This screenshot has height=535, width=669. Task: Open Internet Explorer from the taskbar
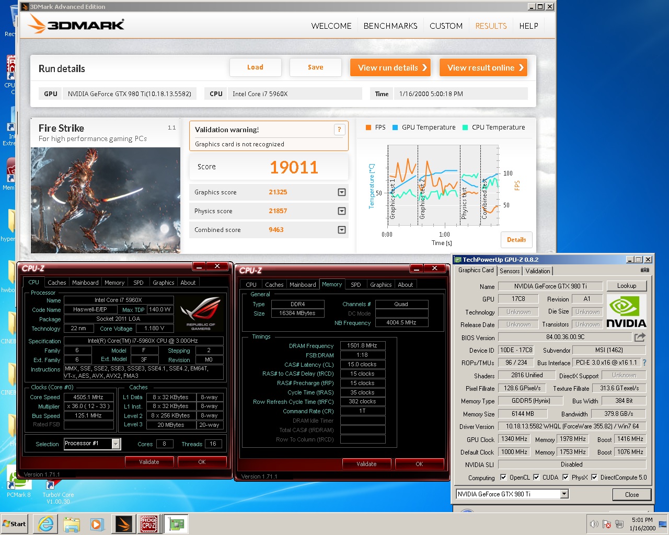click(x=46, y=524)
